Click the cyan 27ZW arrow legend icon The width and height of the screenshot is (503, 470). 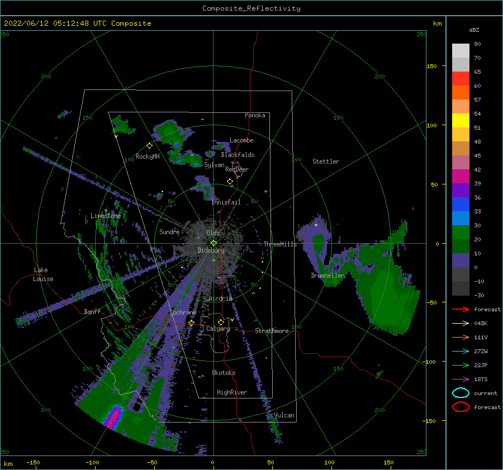[461, 352]
